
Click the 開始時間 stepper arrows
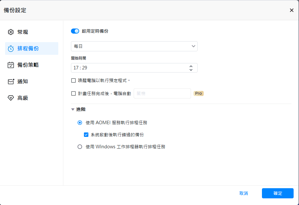191,68
